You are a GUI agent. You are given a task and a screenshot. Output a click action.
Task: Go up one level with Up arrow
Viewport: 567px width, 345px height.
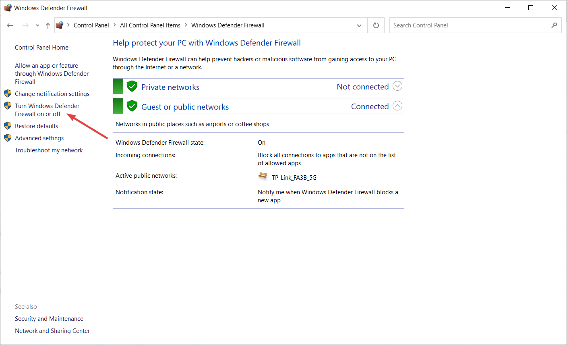[x=48, y=25]
